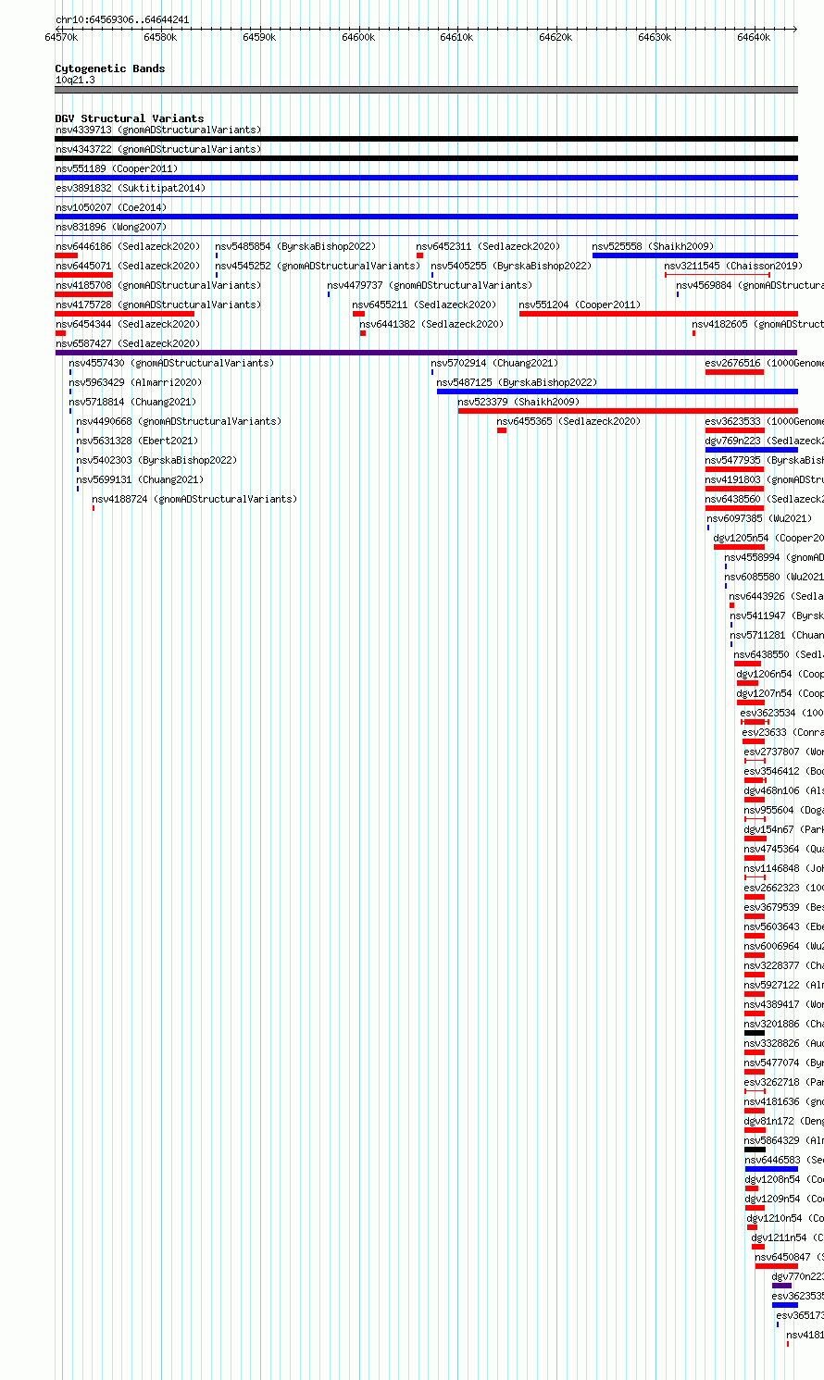Click the blue bar under nsv6446583
The width and height of the screenshot is (824, 1380).
[x=771, y=1169]
